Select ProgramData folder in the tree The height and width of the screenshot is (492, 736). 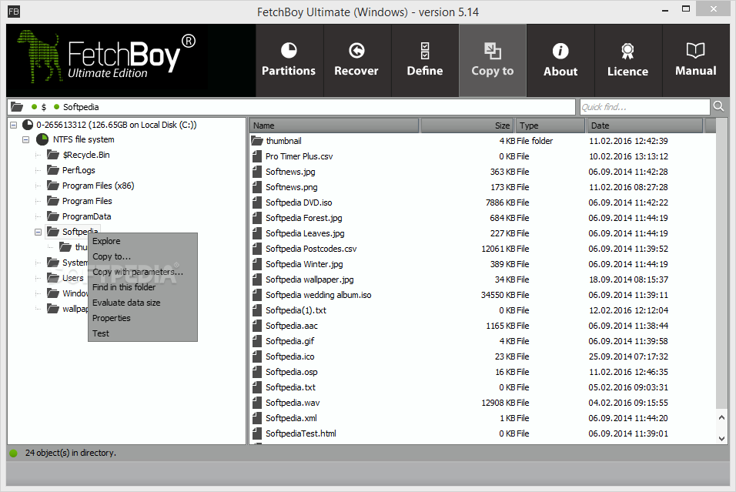pos(87,216)
